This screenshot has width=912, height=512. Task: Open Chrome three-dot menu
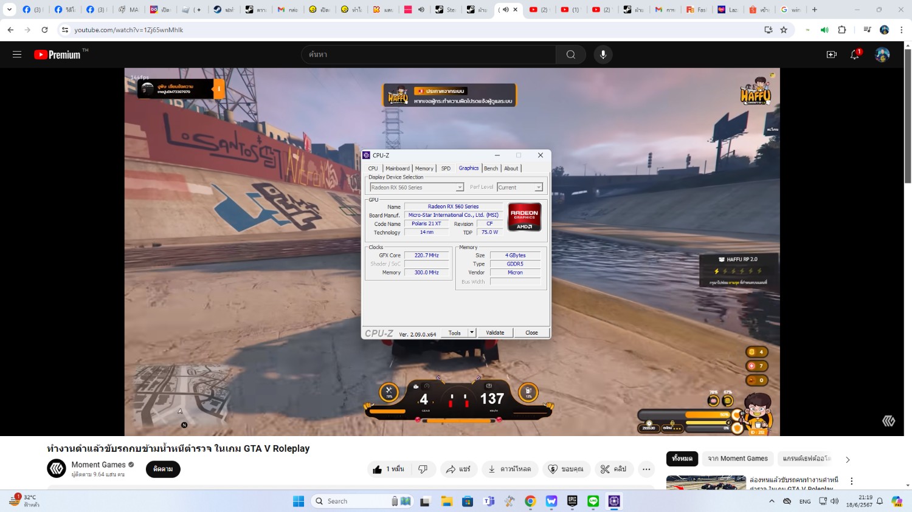coord(902,30)
